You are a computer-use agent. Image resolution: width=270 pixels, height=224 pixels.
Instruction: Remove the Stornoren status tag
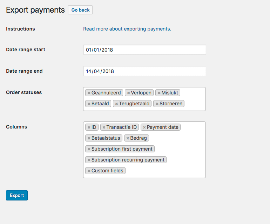point(157,104)
